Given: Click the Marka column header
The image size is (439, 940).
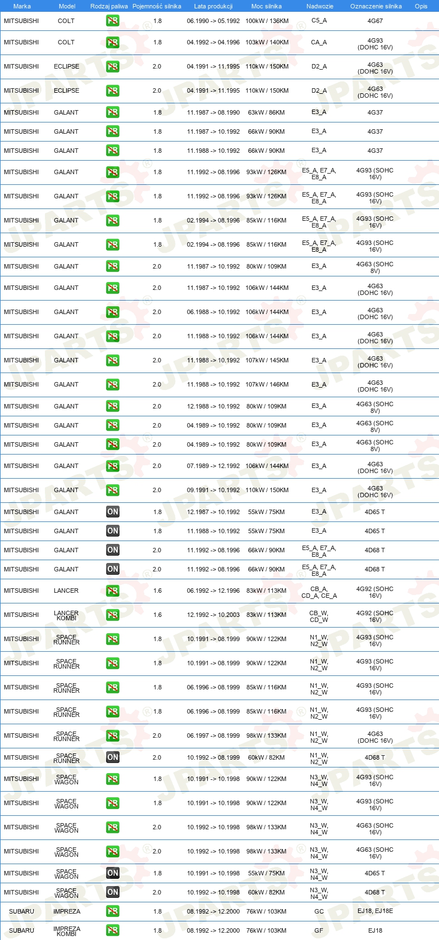Looking at the screenshot, I should (x=22, y=6).
